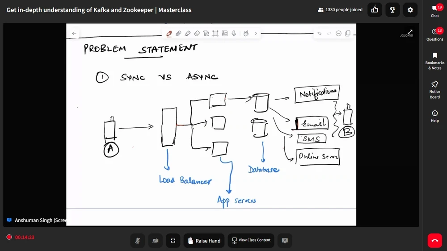
Task: Open whiteboard more options ellipsis menu
Action: coord(338,33)
